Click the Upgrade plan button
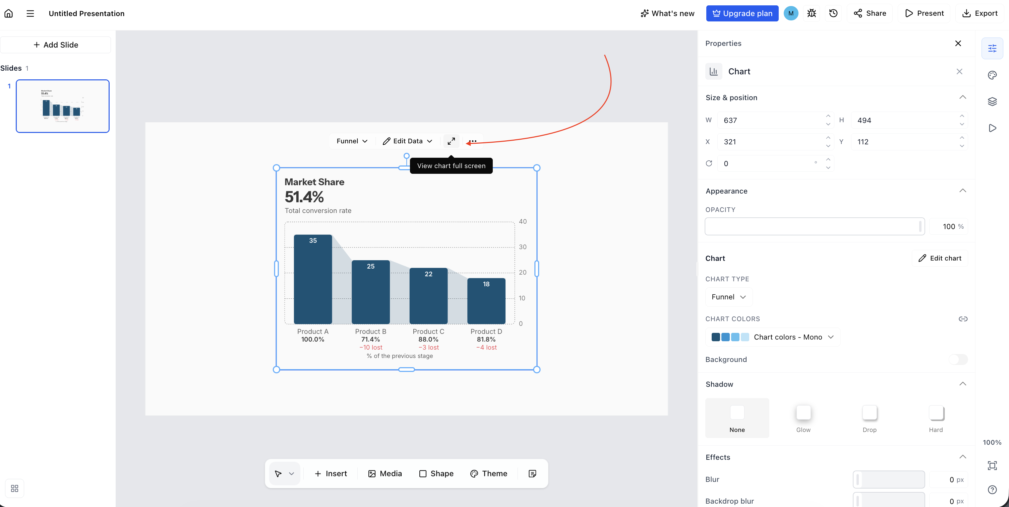The image size is (1009, 507). pos(742,13)
